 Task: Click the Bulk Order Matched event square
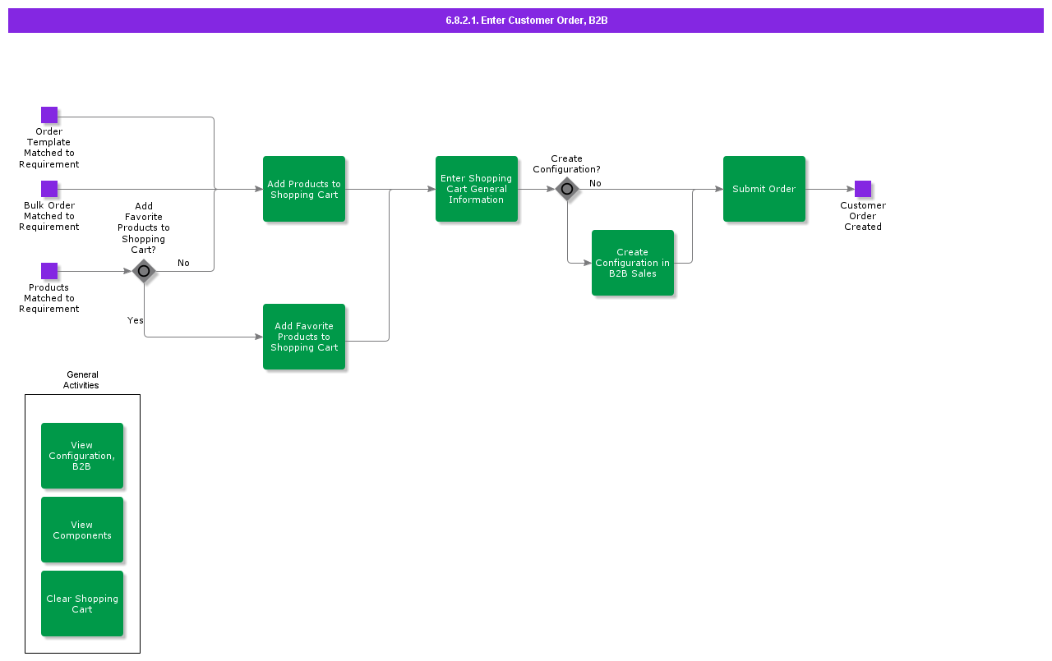pos(49,189)
